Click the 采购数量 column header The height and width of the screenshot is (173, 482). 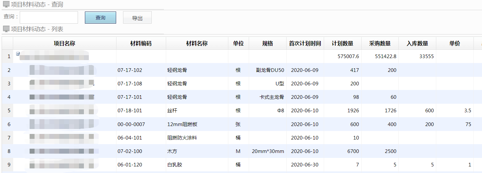(x=380, y=43)
